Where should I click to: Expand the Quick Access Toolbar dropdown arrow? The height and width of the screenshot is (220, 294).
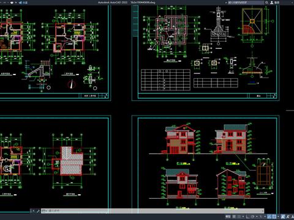pos(16,2)
